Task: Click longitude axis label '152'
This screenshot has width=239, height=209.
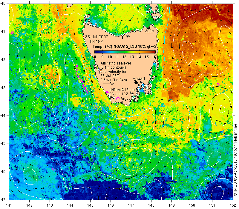Action: pos(233,205)
